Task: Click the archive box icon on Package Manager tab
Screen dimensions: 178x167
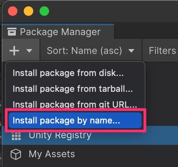Action: 12,32
